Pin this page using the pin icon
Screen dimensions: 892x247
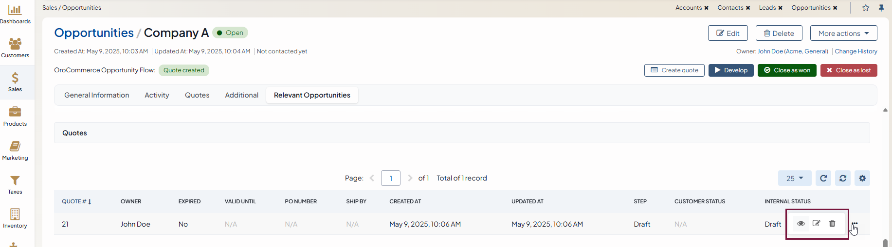(x=881, y=8)
